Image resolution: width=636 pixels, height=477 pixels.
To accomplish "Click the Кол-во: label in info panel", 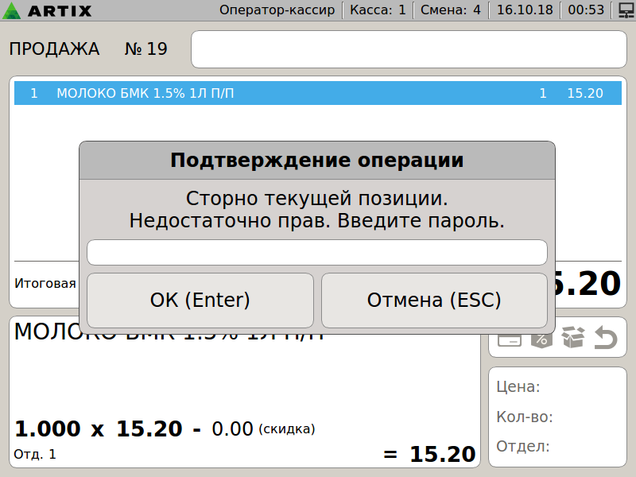I will coord(524,417).
